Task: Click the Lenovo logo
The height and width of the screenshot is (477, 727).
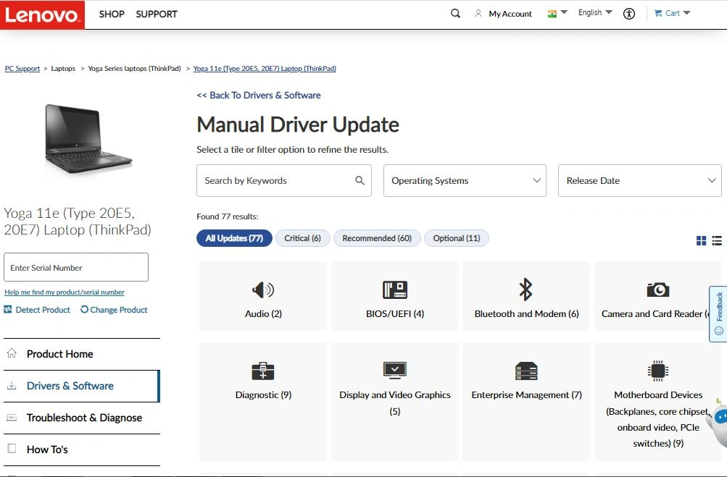Action: coord(42,14)
